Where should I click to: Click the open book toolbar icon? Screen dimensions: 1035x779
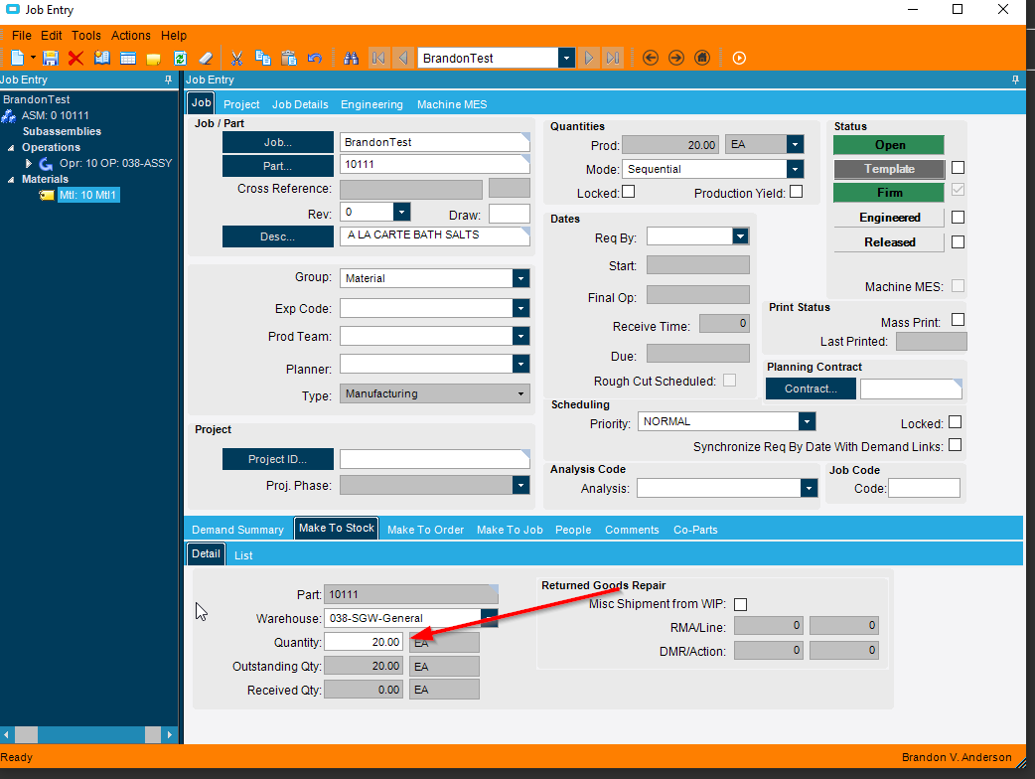(x=101, y=58)
